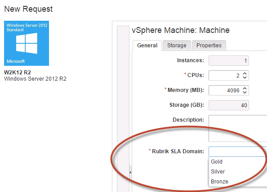The height and width of the screenshot is (192, 267).
Task: Click the Windows Server 2012 Standard tile
Action: 27,43
